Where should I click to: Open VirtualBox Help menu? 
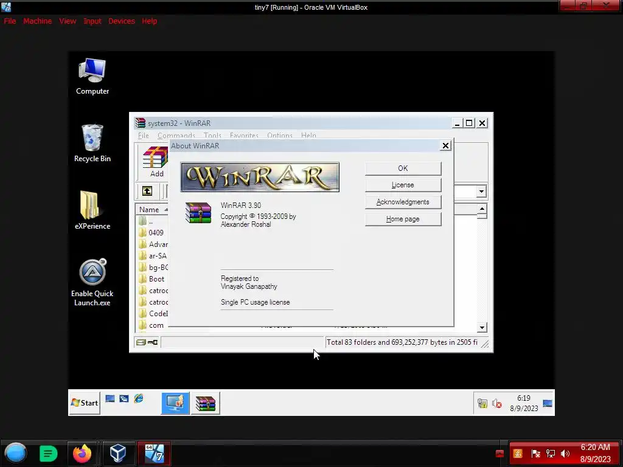150,21
